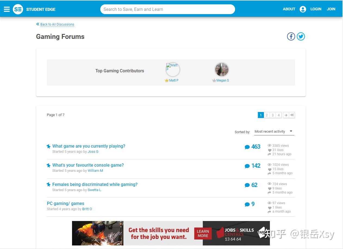Share the forum on Facebook
This screenshot has width=343, height=249.
click(291, 36)
